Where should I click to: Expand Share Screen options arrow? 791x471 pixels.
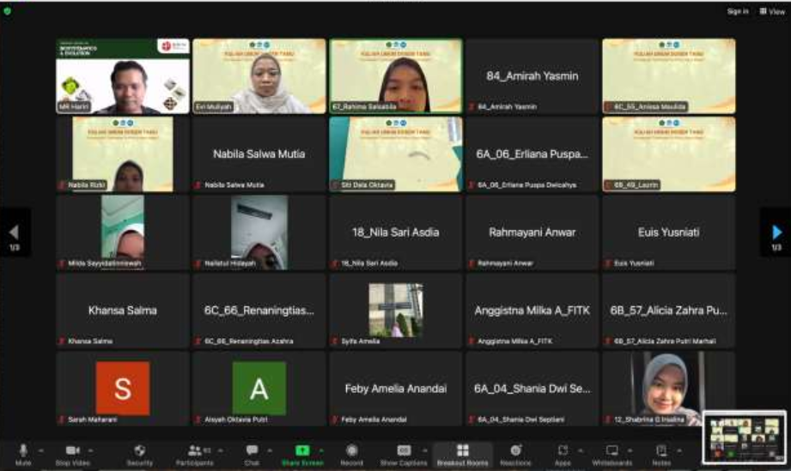[321, 450]
